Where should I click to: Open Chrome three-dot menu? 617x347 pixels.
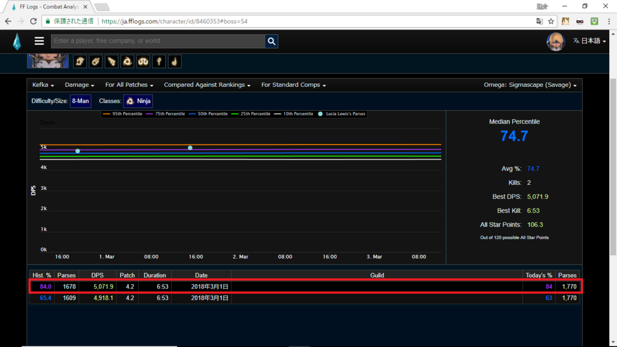click(x=609, y=21)
